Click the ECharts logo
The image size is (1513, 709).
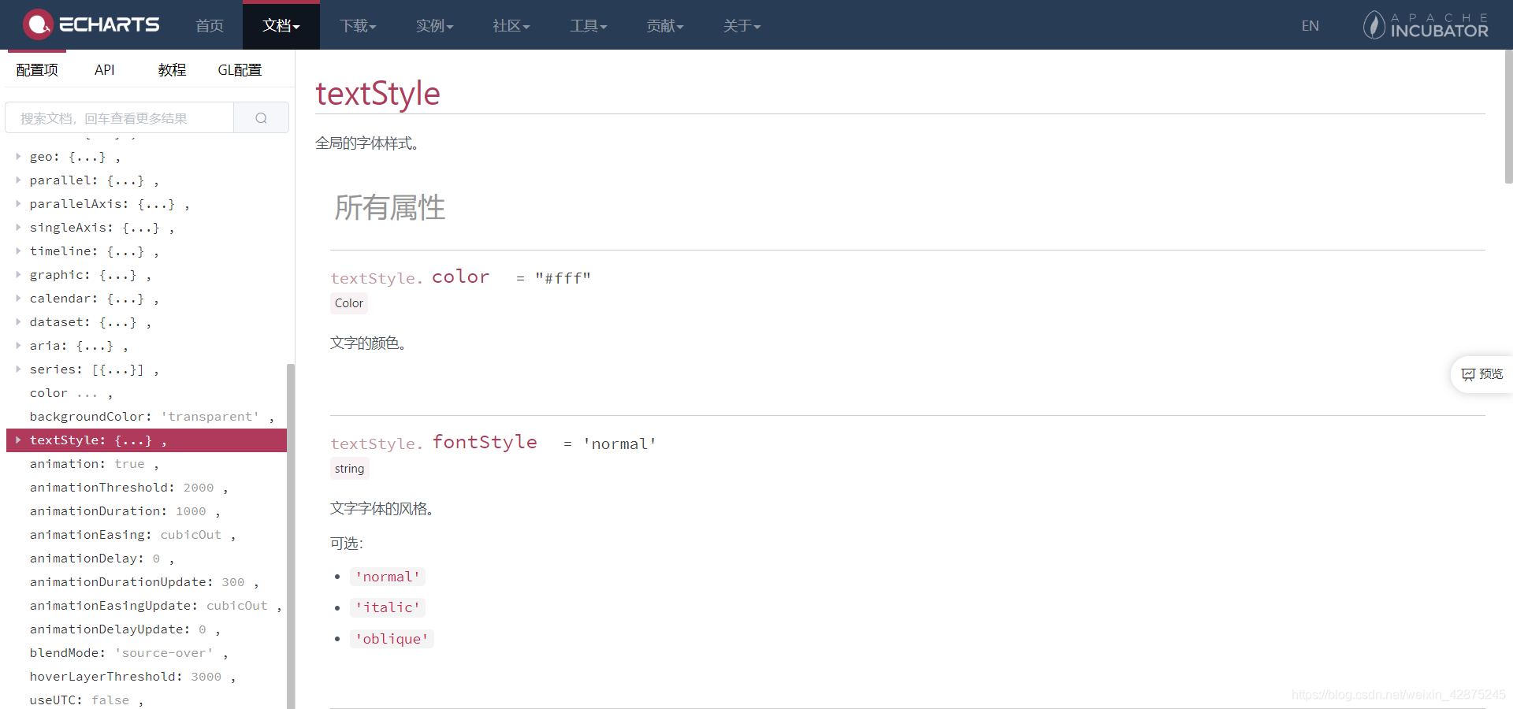click(x=91, y=24)
